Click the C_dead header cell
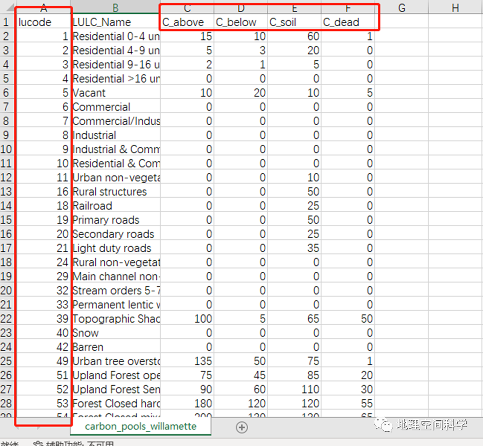The height and width of the screenshot is (446, 483). (348, 22)
